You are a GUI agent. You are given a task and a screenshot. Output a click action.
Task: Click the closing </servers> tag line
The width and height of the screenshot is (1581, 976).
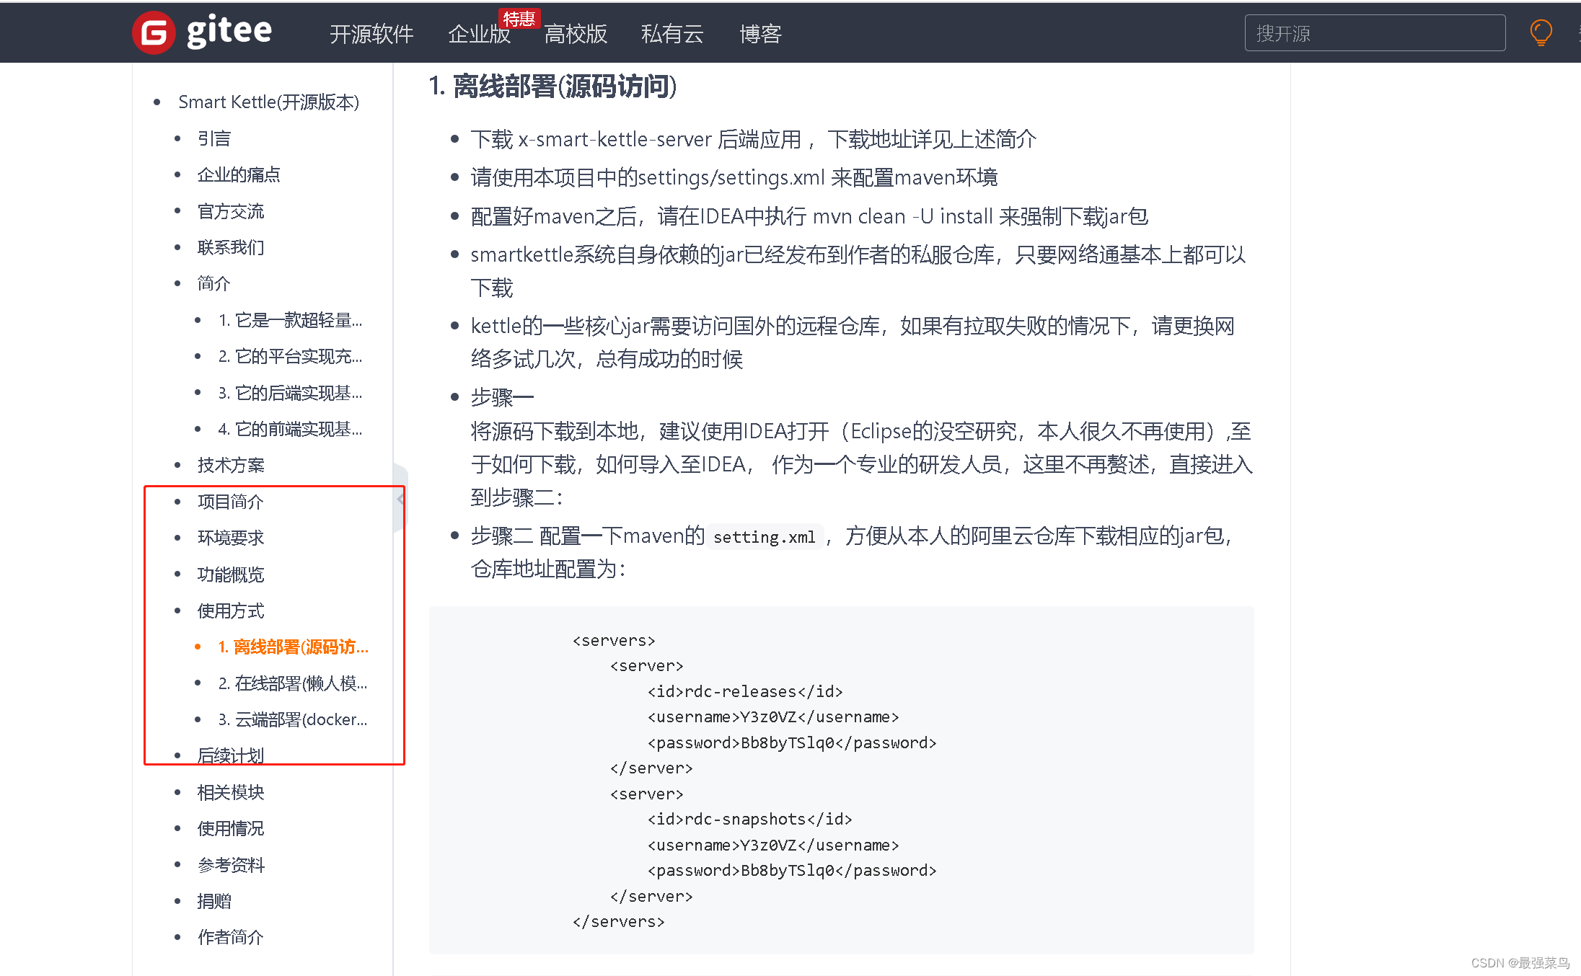(618, 921)
